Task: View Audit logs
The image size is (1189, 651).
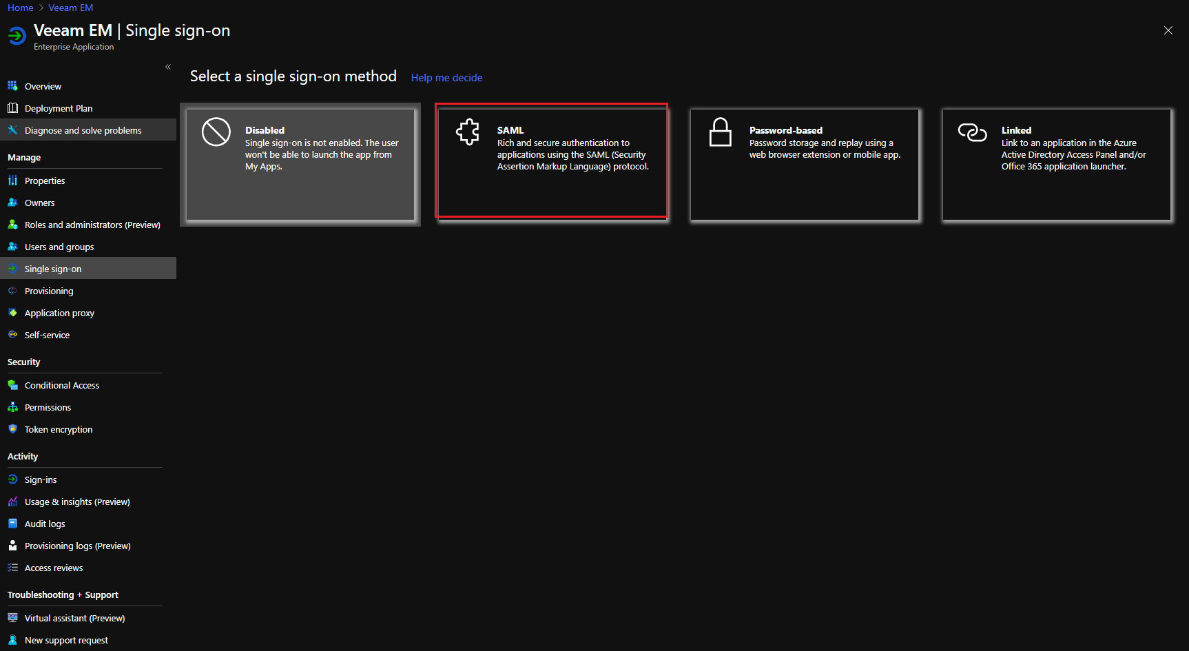Action: click(88, 524)
